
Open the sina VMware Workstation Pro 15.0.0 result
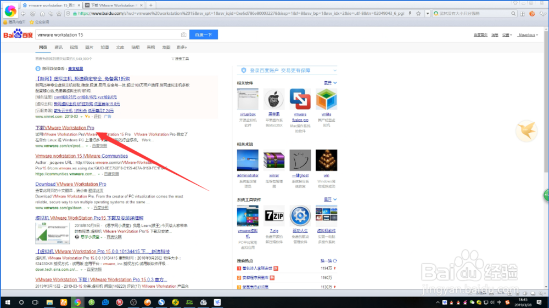[x=103, y=252]
